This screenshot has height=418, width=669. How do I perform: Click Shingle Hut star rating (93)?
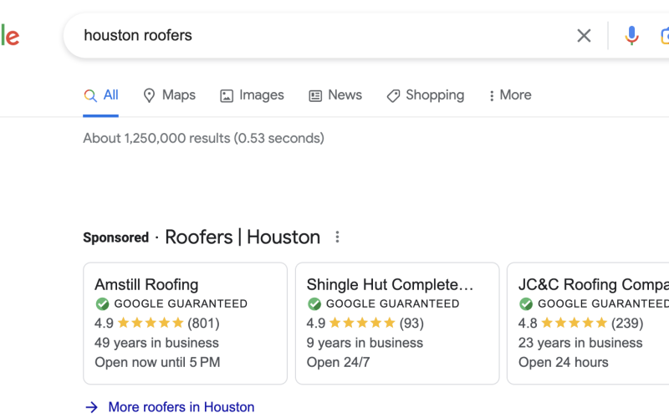click(x=365, y=323)
